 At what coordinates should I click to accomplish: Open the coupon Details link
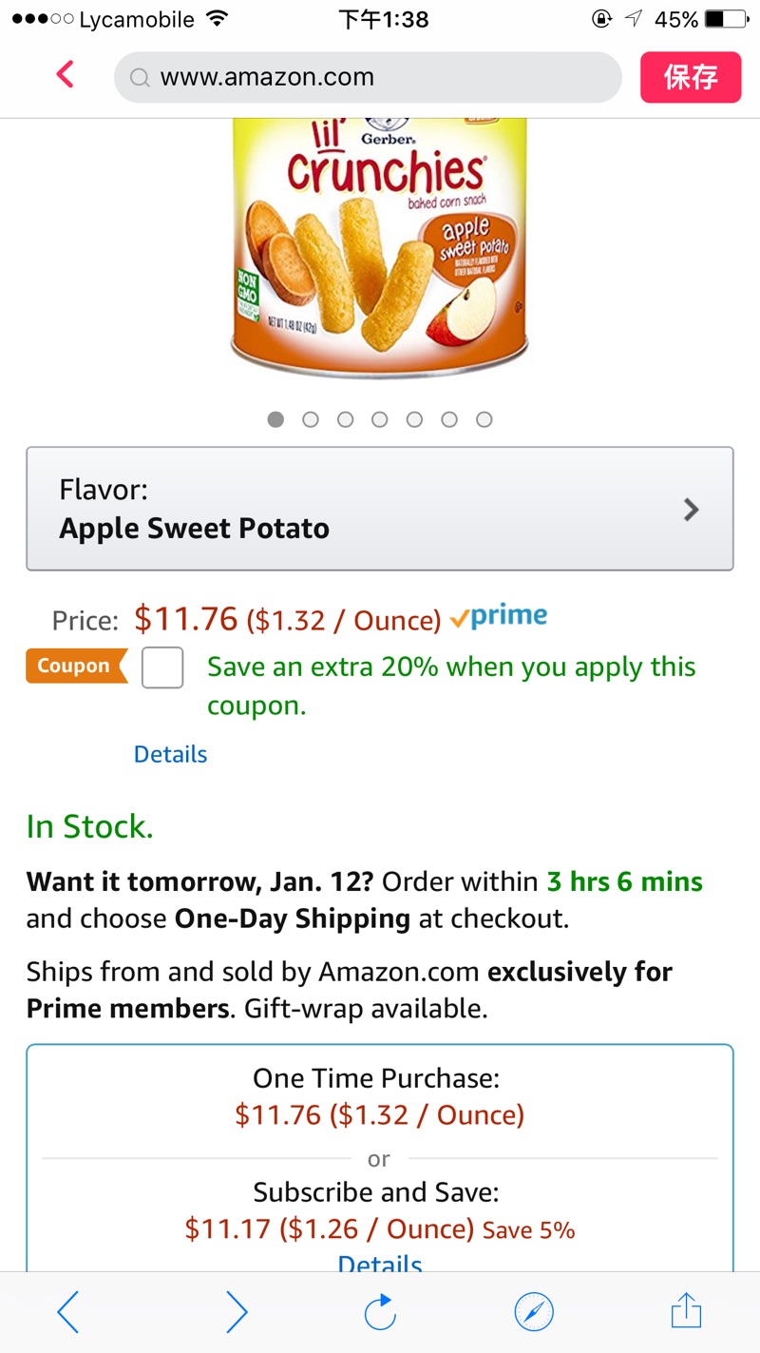point(170,754)
